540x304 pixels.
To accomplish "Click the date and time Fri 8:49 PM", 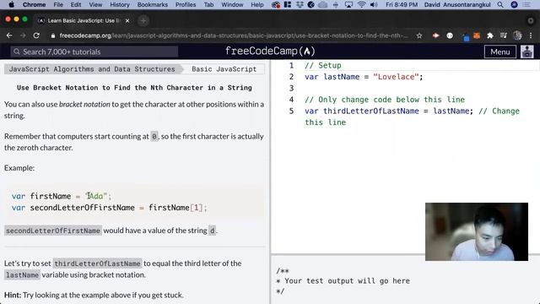I will 402,4.
